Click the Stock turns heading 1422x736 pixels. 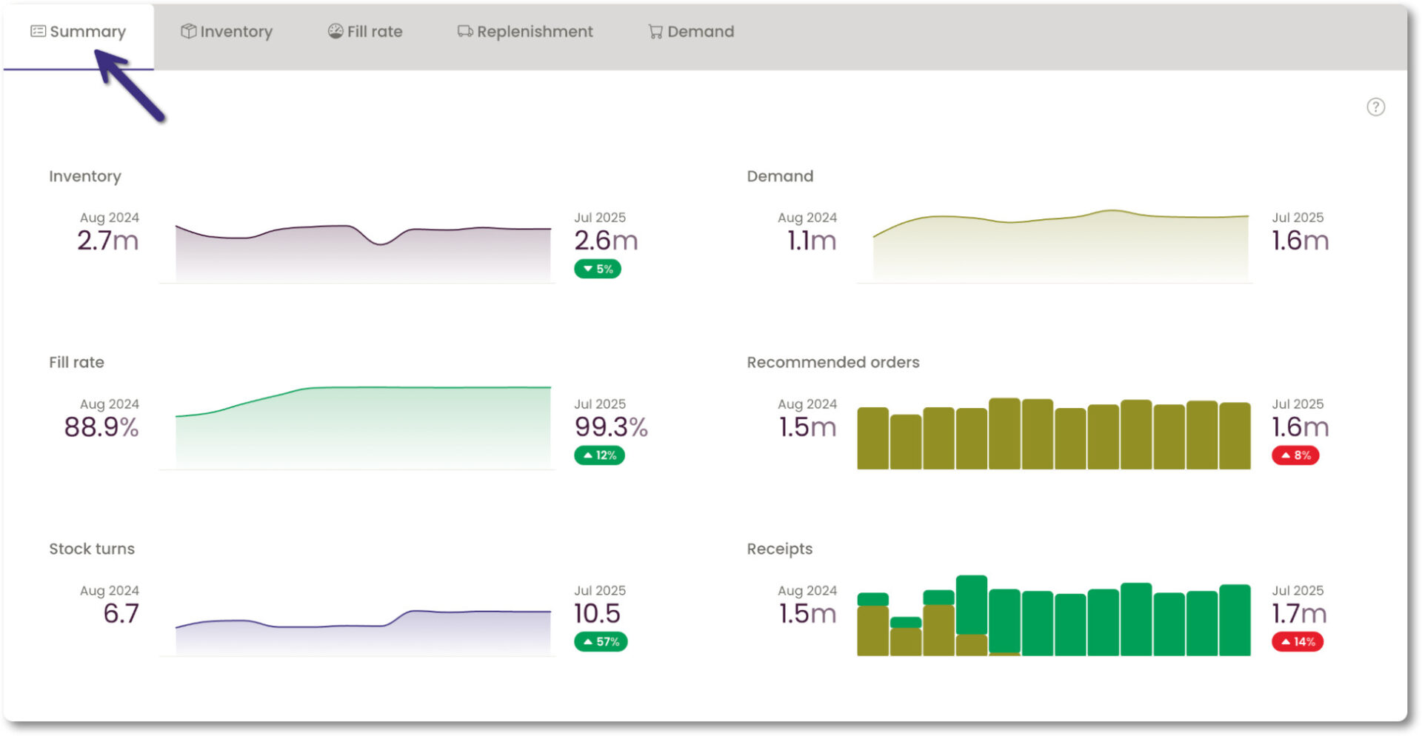(x=92, y=549)
